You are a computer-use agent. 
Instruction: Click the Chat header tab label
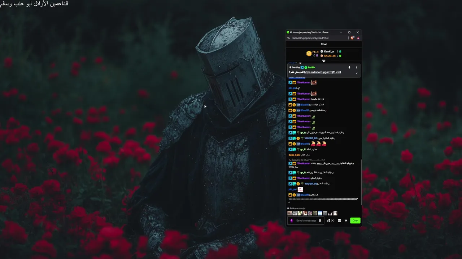(x=324, y=44)
